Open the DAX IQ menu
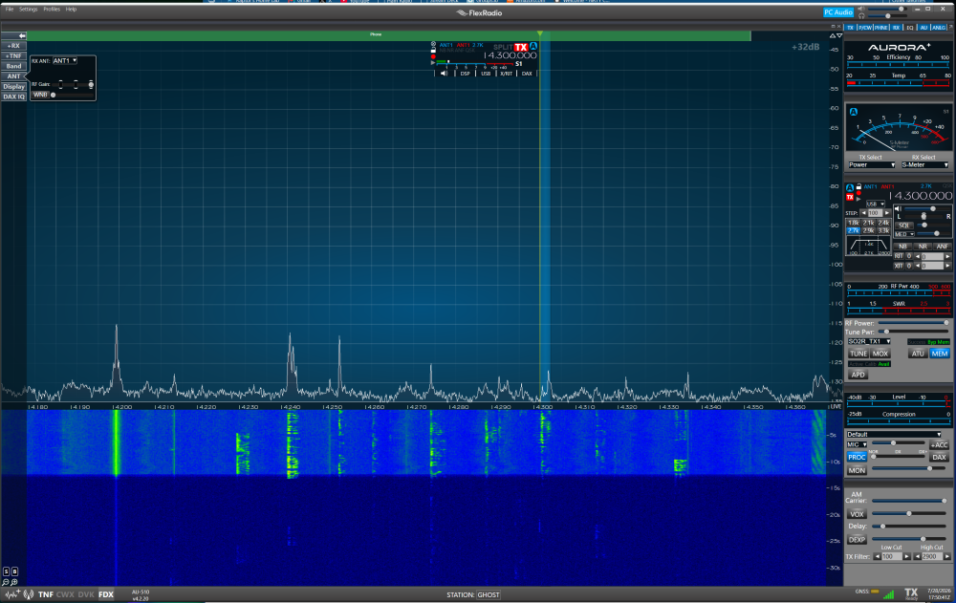 (14, 97)
